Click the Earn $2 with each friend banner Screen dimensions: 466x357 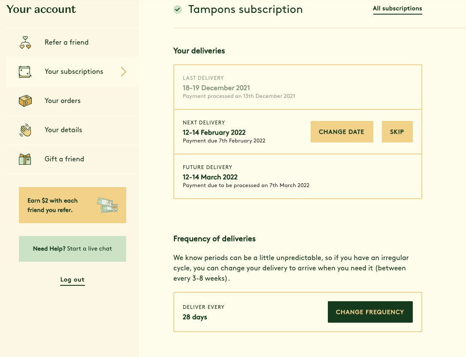tap(53, 205)
